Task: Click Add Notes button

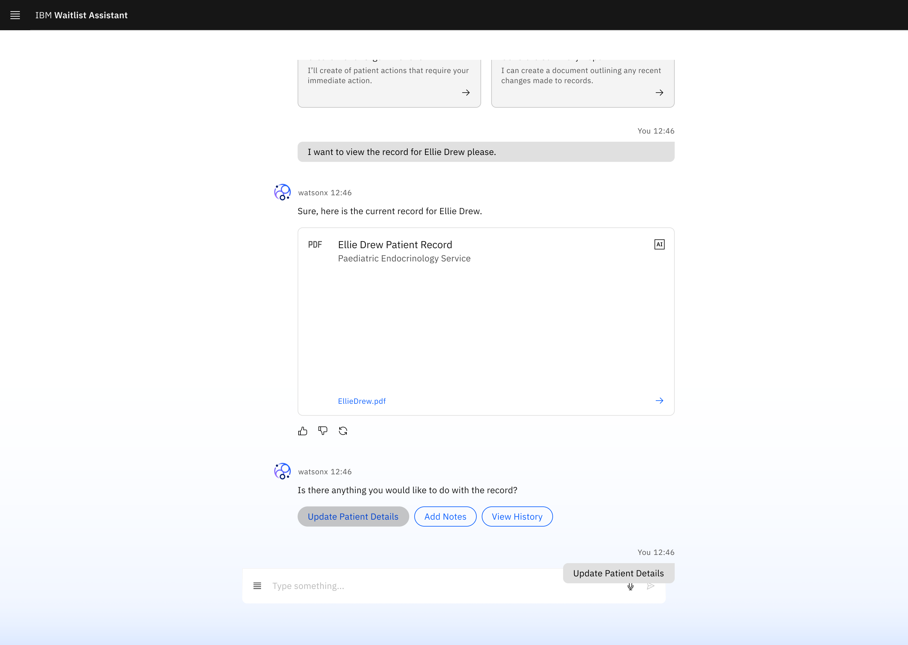Action: (445, 516)
